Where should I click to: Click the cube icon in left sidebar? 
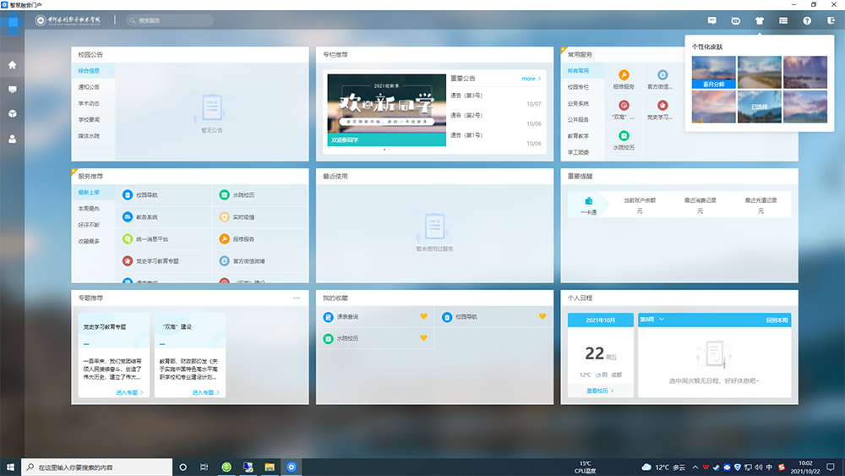(12, 113)
